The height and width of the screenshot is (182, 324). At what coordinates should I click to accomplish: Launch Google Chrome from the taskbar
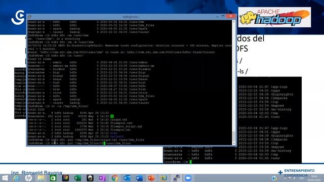[x=115, y=178]
